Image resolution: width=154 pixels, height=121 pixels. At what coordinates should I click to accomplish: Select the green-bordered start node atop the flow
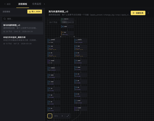pos(67,19)
